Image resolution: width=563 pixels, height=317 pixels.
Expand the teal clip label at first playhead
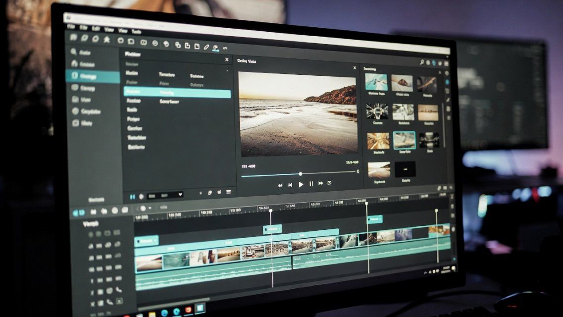coord(272,229)
